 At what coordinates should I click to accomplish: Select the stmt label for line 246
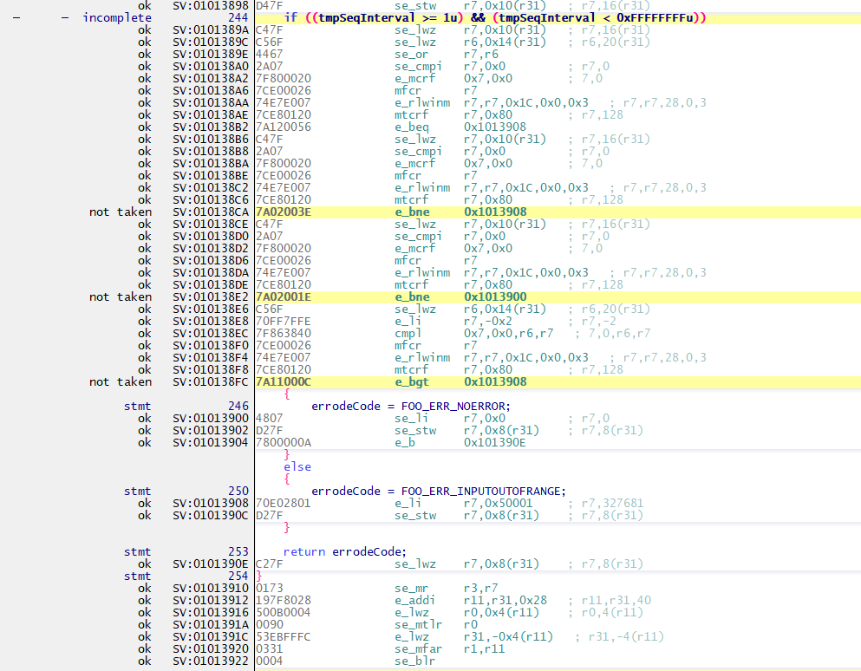[138, 406]
